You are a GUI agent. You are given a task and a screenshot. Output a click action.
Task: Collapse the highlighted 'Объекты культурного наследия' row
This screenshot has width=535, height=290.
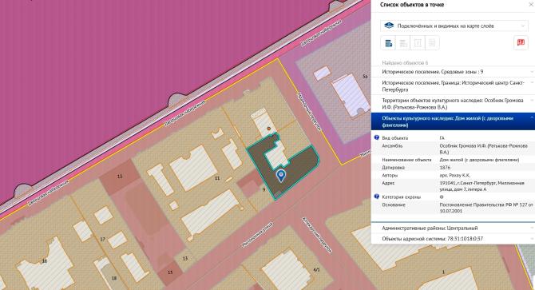(x=453, y=121)
